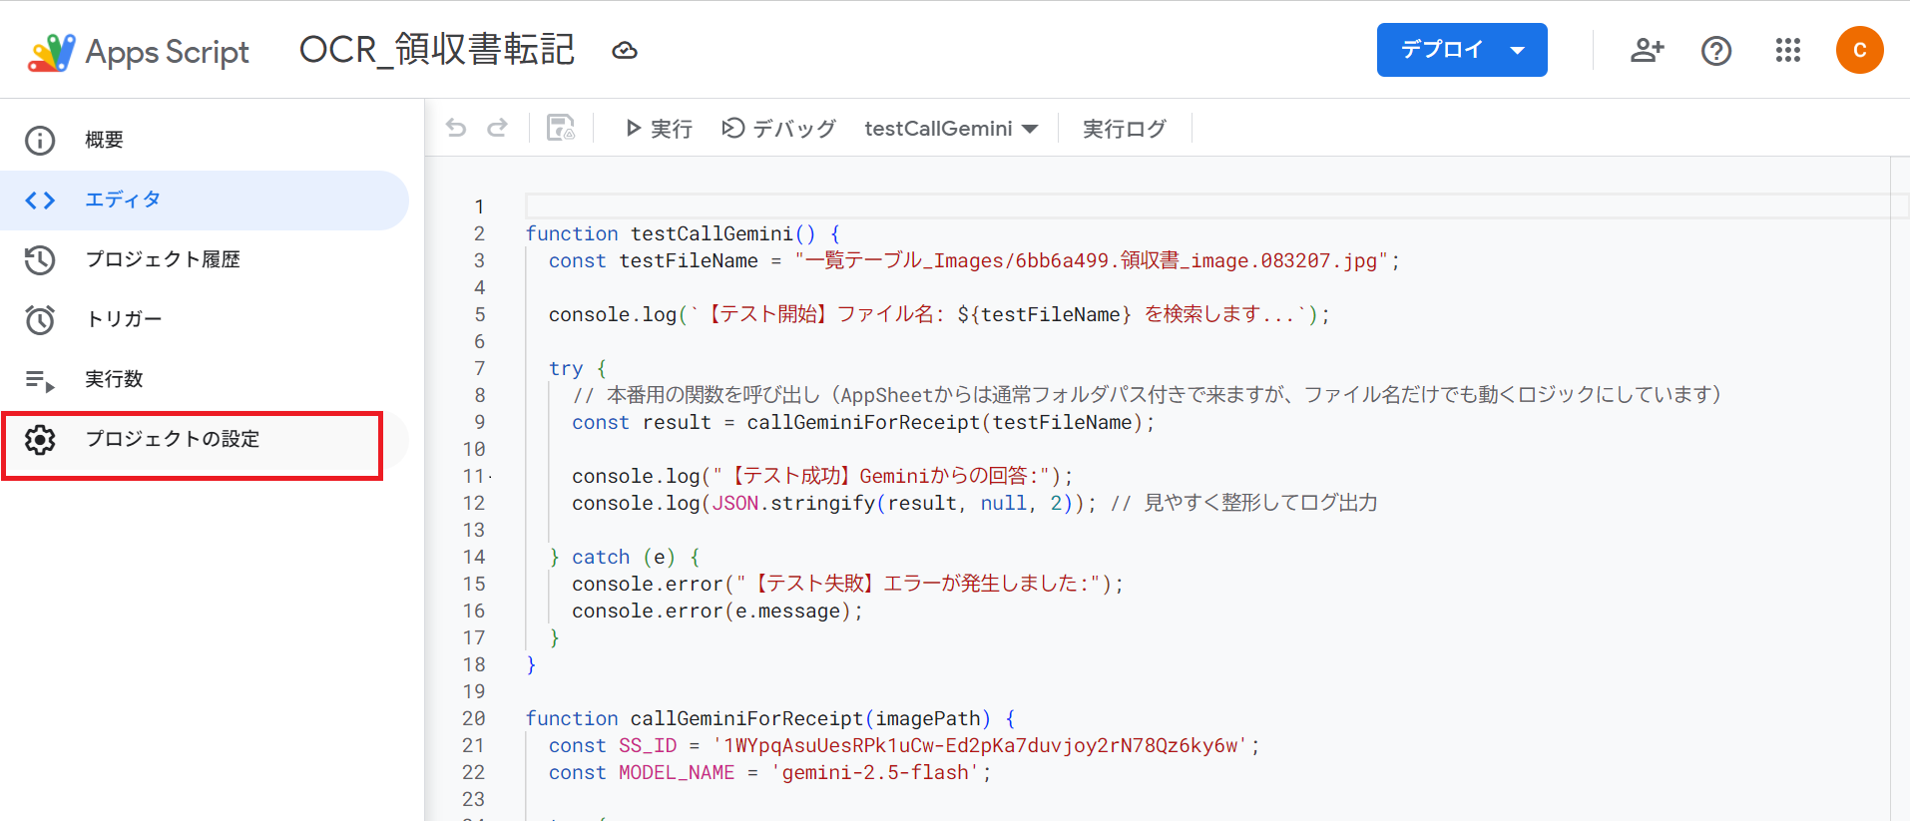Click the Apps Script logo
The width and height of the screenshot is (1910, 821).
pos(52,52)
